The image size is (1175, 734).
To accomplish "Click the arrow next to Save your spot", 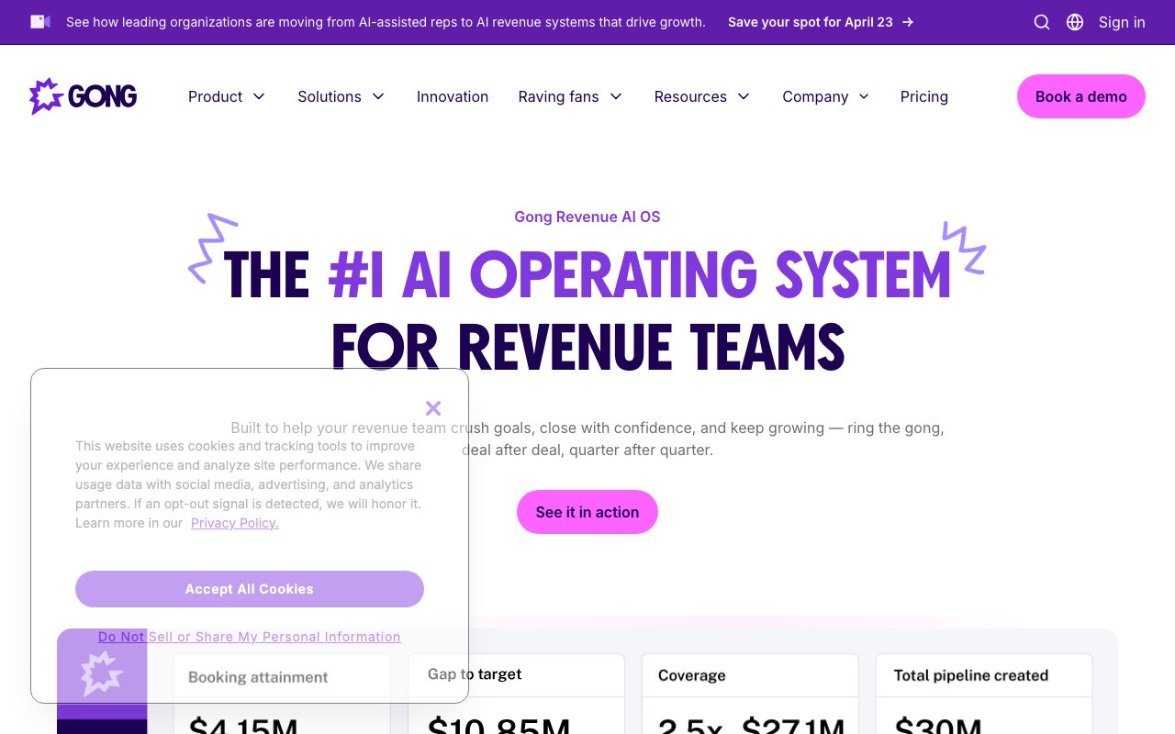I will tap(908, 22).
